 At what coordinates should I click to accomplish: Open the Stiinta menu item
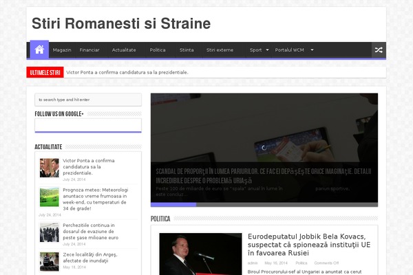coord(187,50)
